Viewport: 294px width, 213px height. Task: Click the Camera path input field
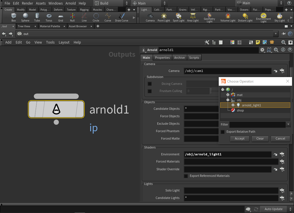point(227,71)
